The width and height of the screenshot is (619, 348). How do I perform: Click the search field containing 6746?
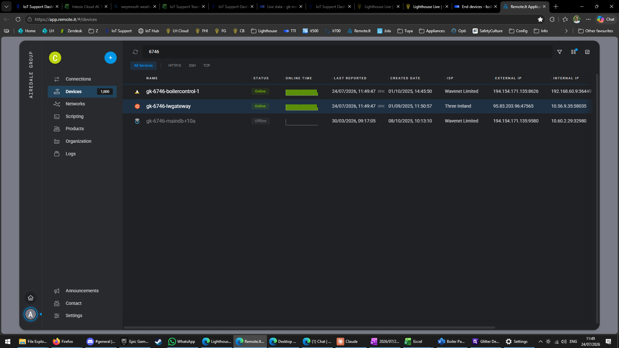[x=348, y=52]
